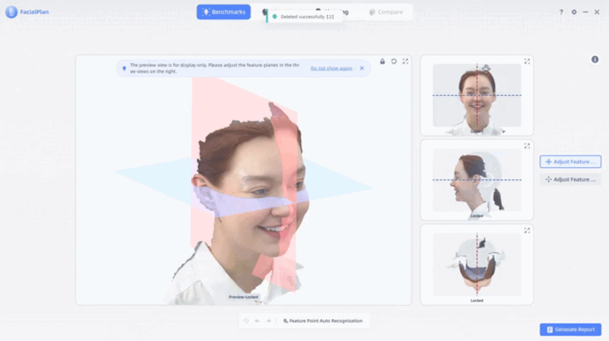Reset the preview view with rotate icon
This screenshot has width=609, height=341.
click(x=394, y=62)
